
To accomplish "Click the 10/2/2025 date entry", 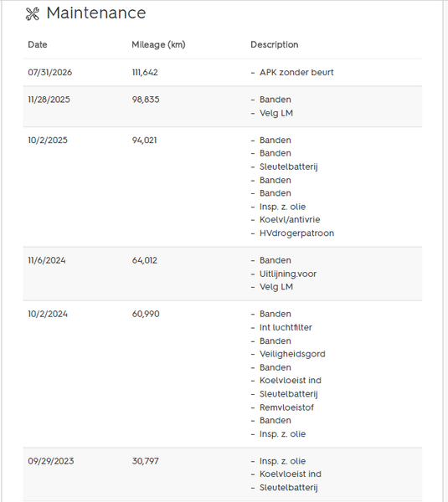I will (48, 141).
